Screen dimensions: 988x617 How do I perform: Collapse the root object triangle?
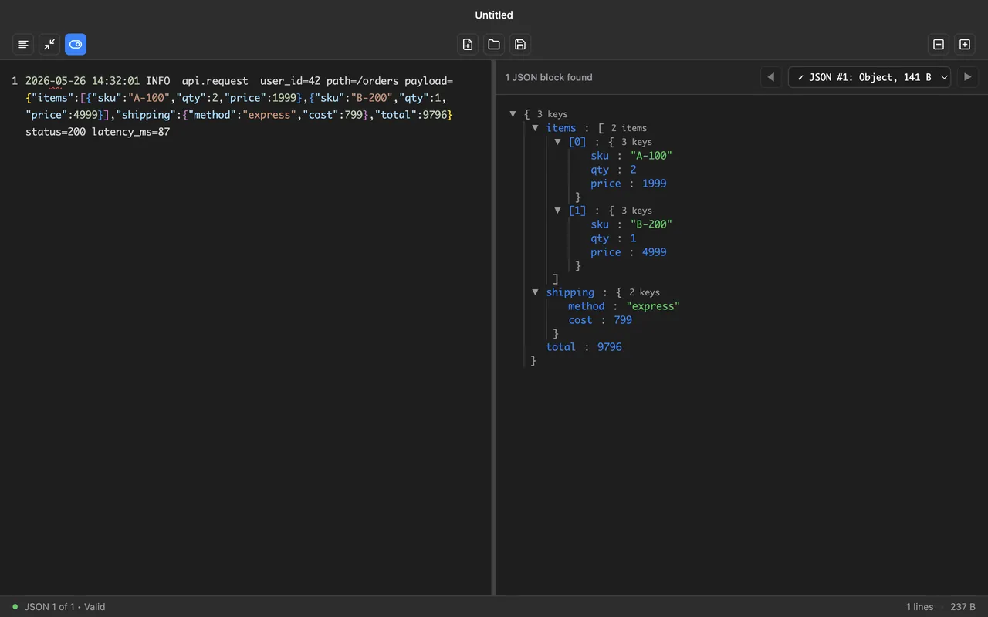513,114
